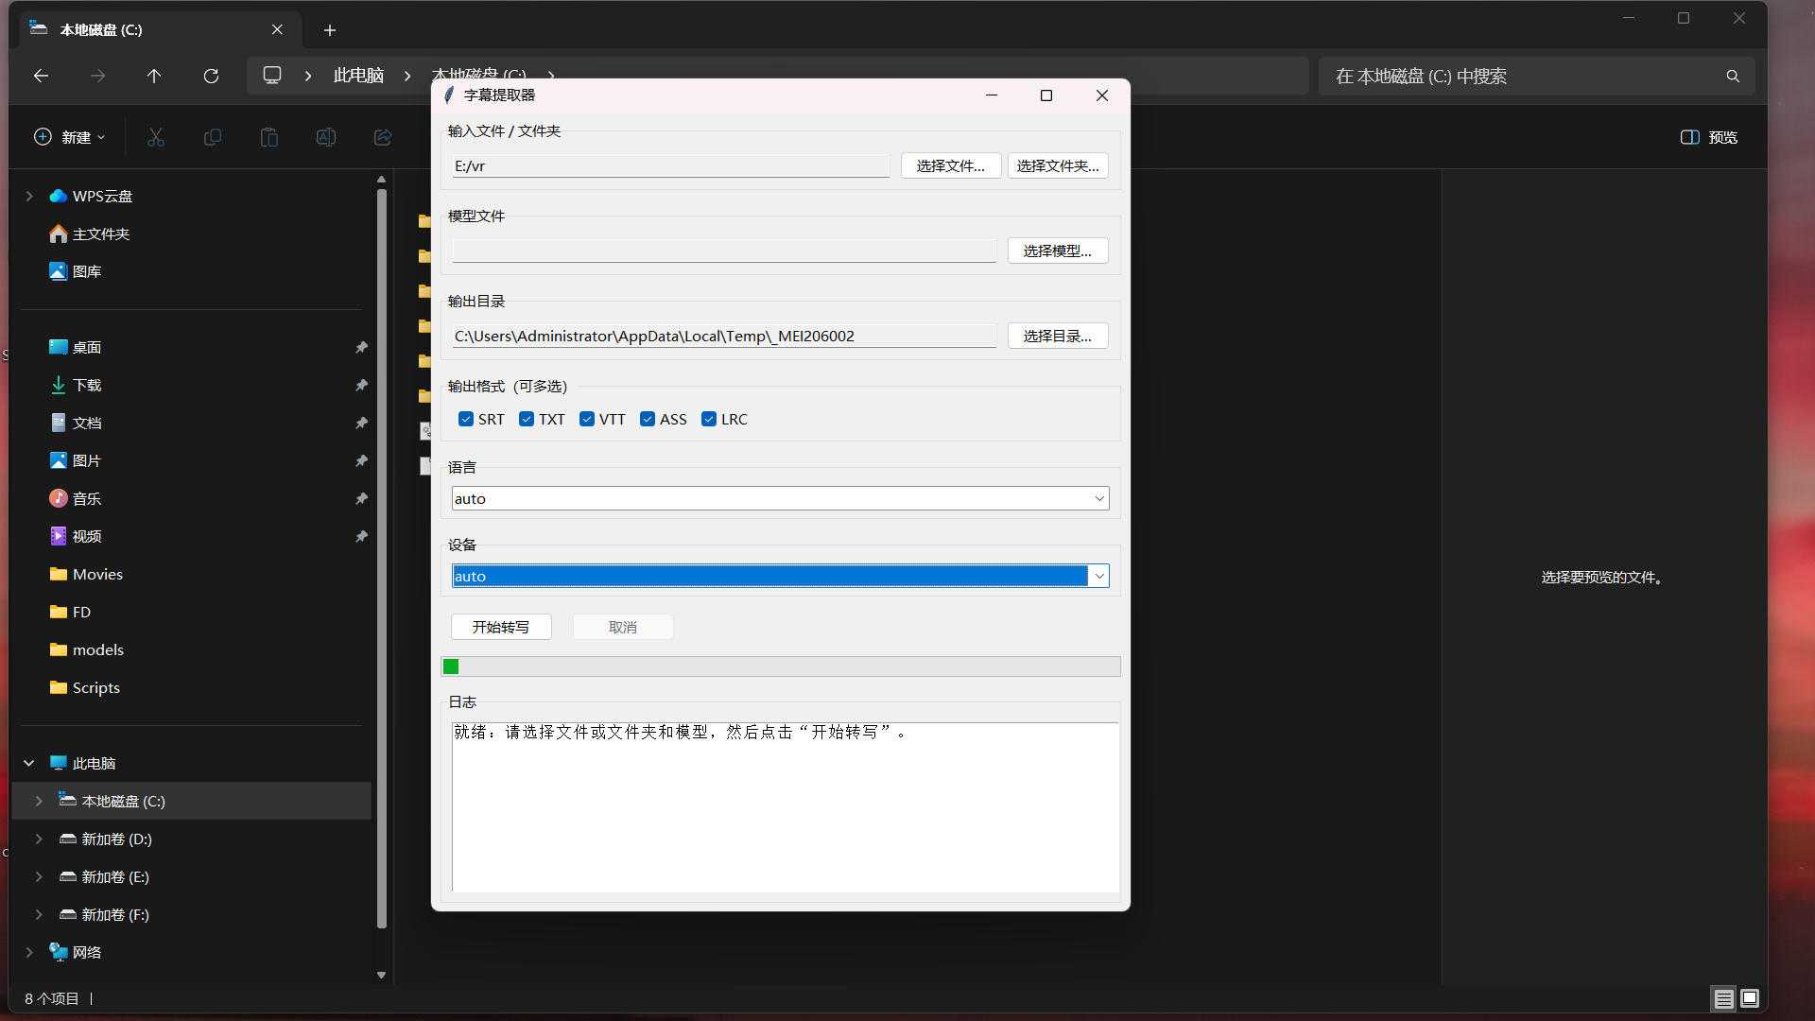Viewport: 1815px width, 1021px height.
Task: Click the paste clipboard icon in Explorer toolbar
Action: coord(269,137)
